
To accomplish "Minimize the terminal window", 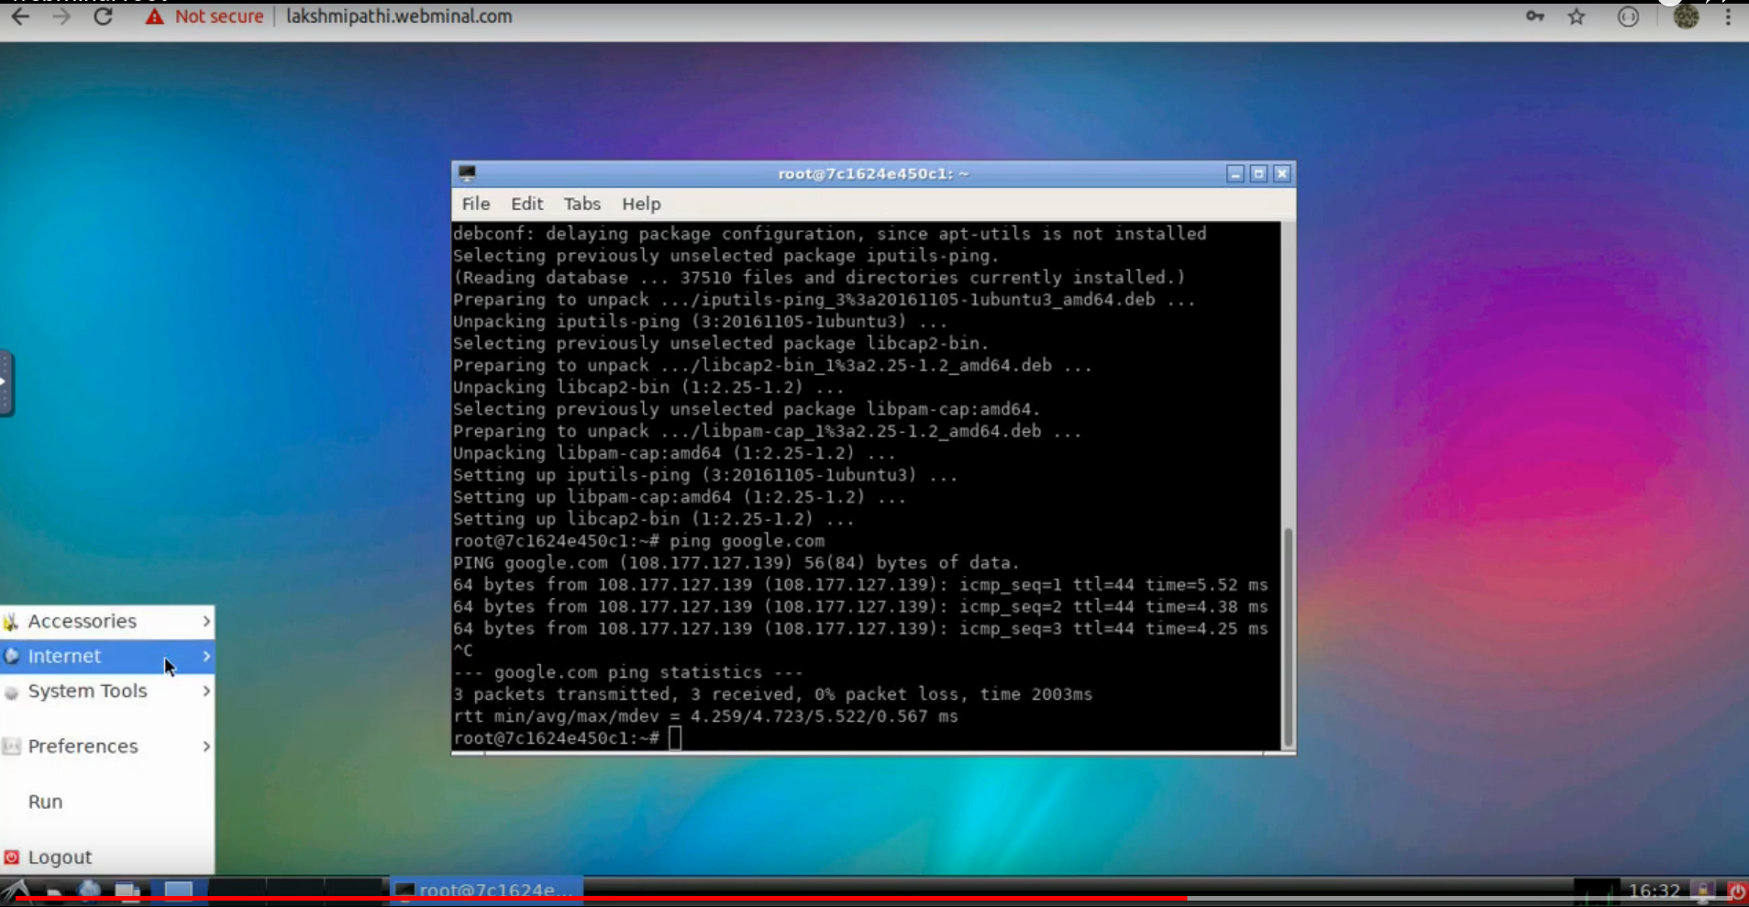I will (x=1235, y=173).
